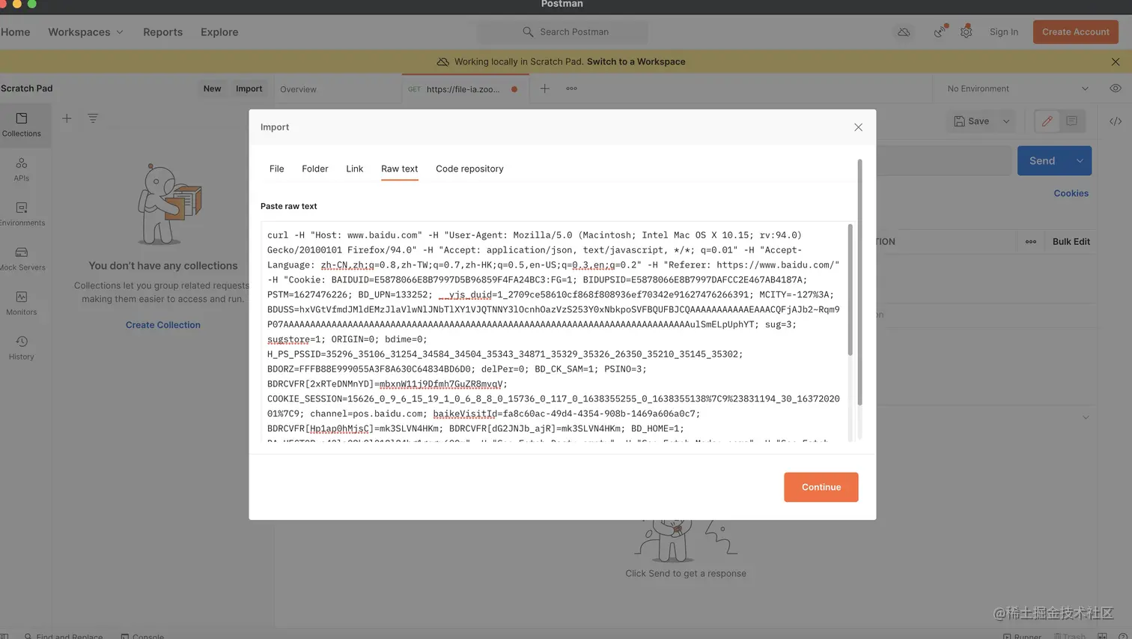The image size is (1132, 639).
Task: Click the cloud sync status icon
Action: 904,32
